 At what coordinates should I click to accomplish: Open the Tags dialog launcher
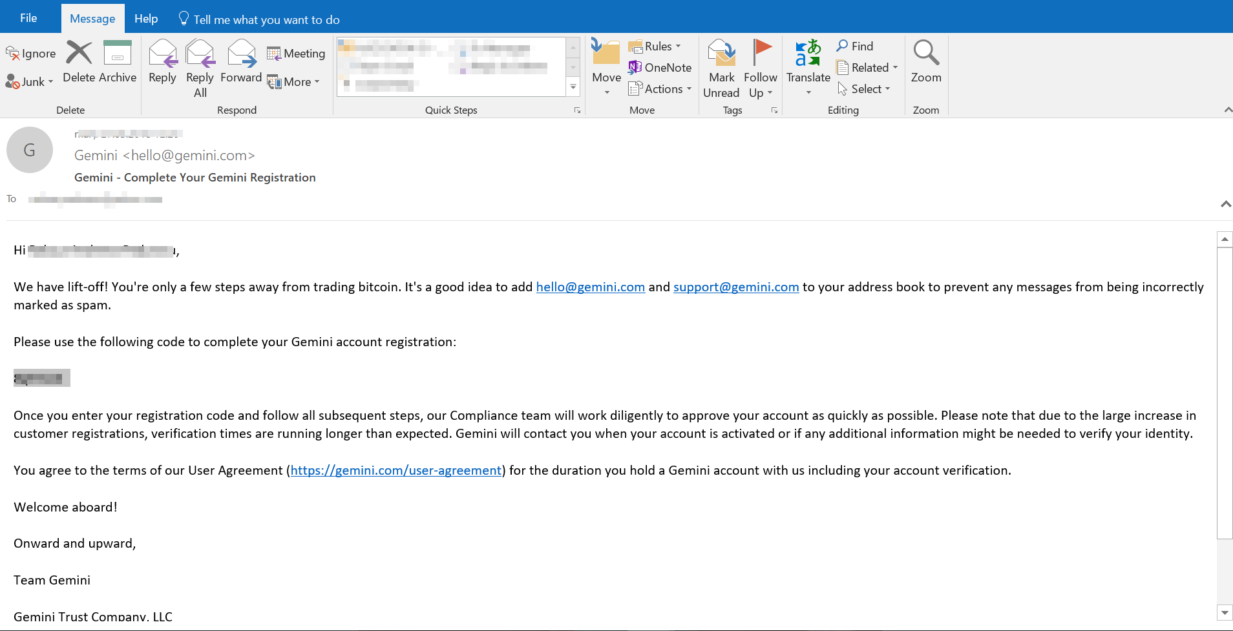[x=774, y=110]
